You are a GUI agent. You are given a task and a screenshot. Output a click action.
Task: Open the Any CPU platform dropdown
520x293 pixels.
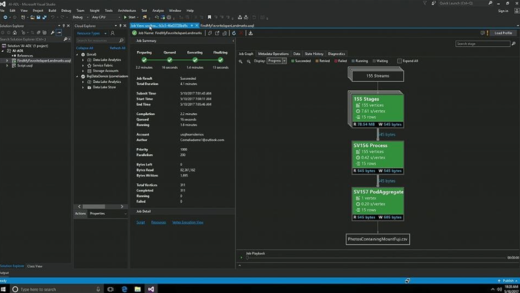(x=105, y=17)
